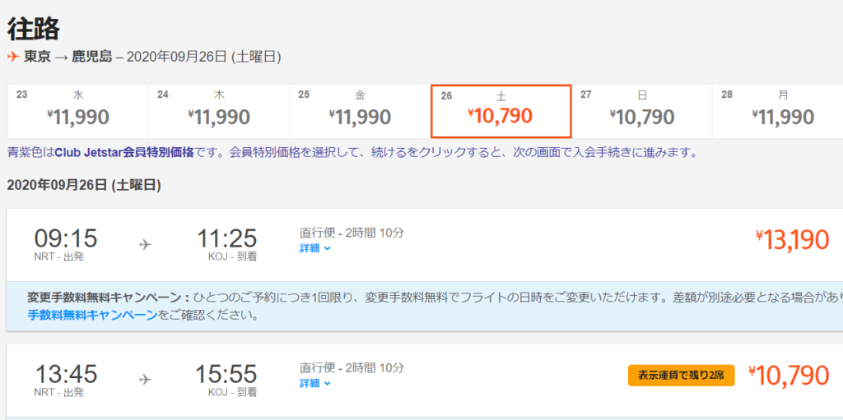Select the ¥13,190 fare for 09:15 flight
Screen dimensions: 843x420
[792, 240]
